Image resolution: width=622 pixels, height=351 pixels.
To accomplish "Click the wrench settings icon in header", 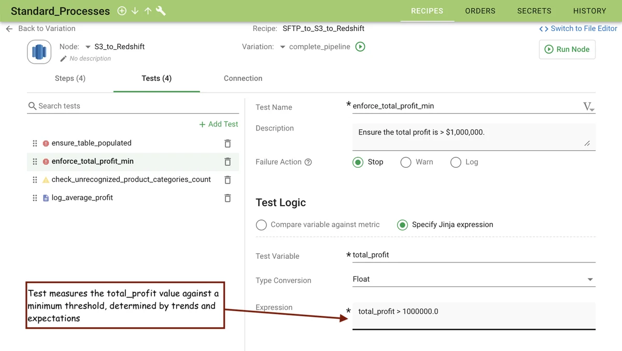I will (161, 11).
